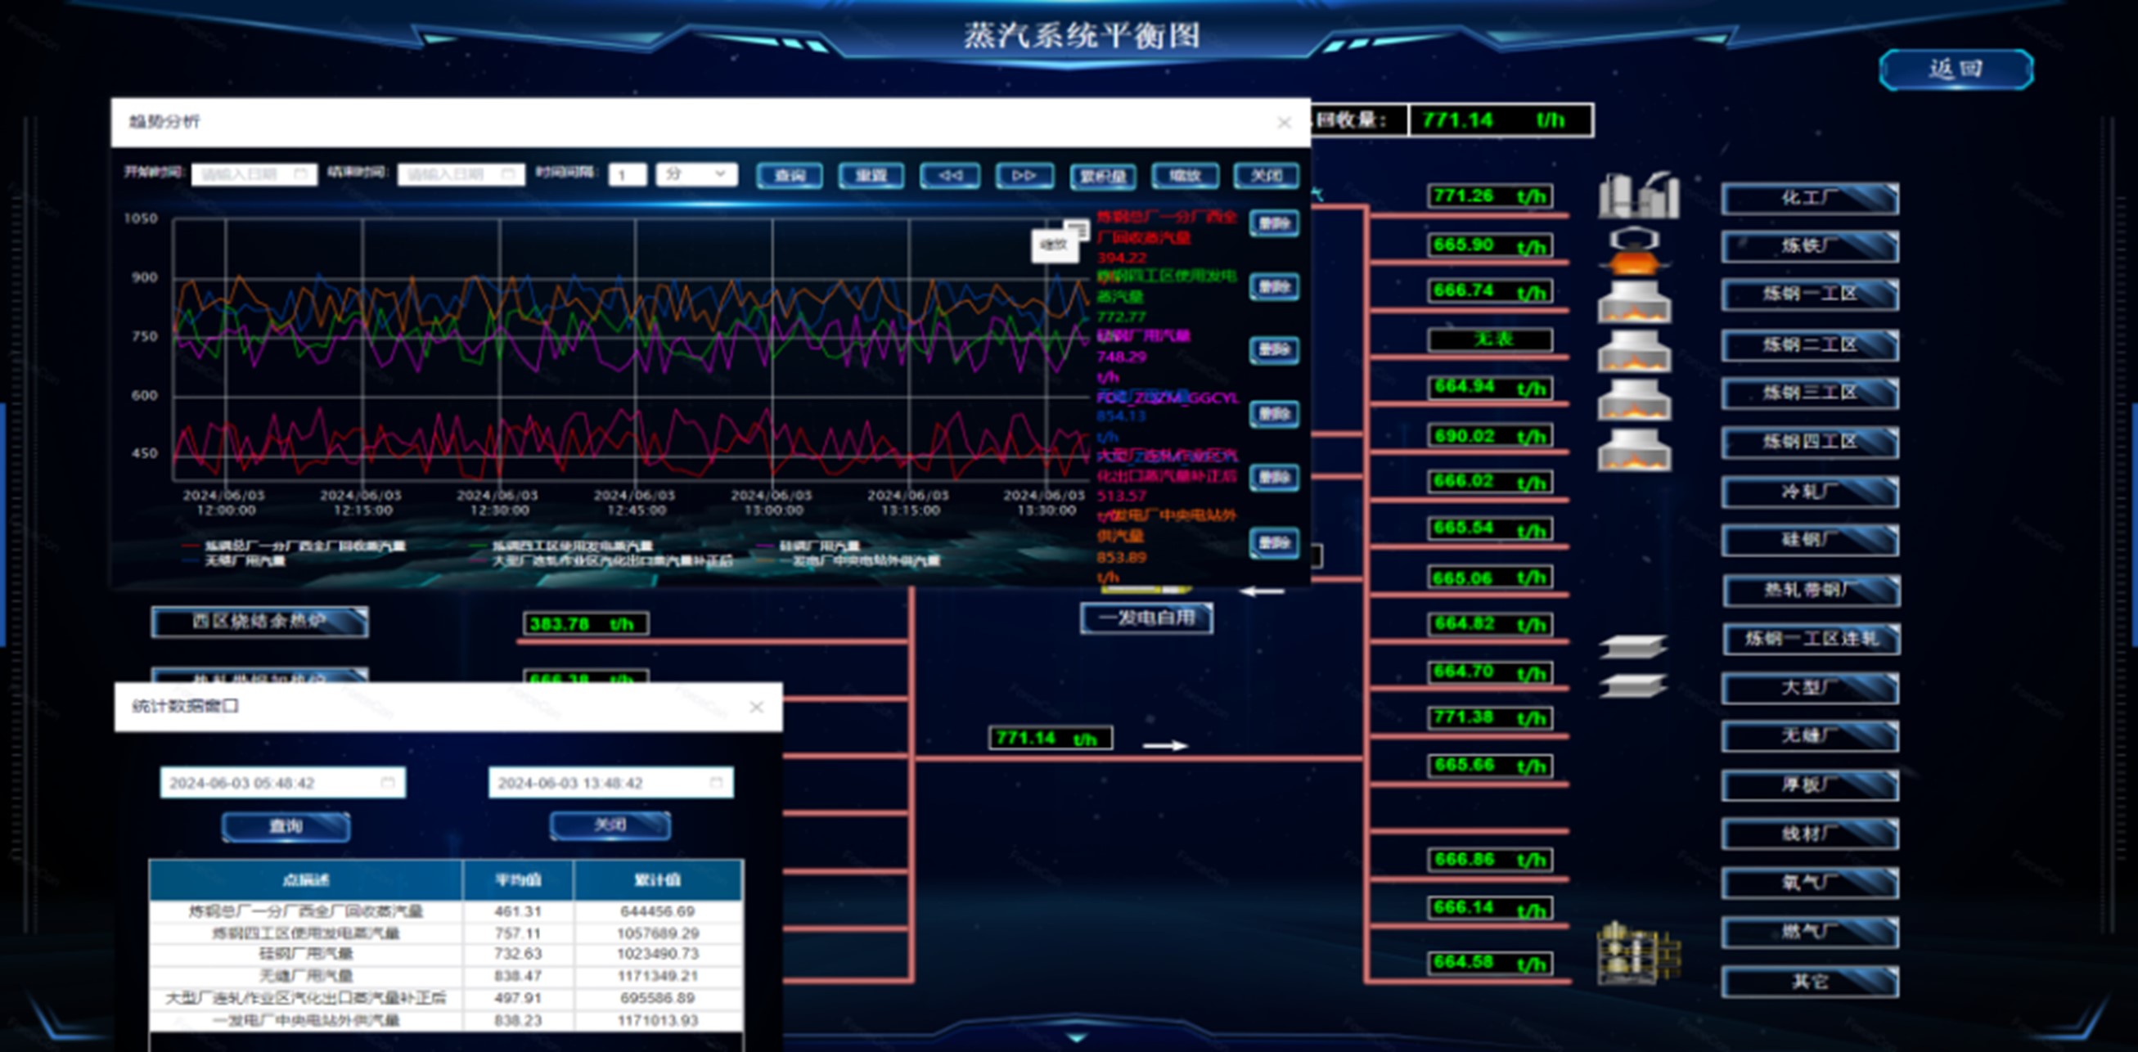Click the steel plate icon beside 炼钢一工区连轧
Screen dimensions: 2138x1052
tap(1632, 645)
